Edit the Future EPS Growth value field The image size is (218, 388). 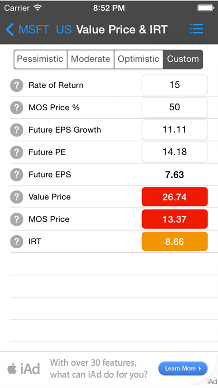(x=174, y=129)
